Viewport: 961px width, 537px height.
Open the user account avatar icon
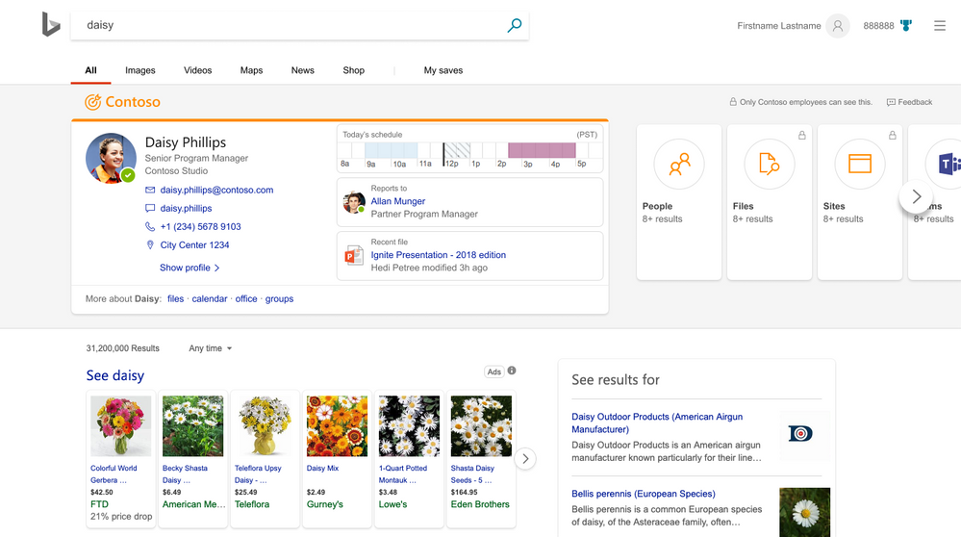click(x=837, y=26)
